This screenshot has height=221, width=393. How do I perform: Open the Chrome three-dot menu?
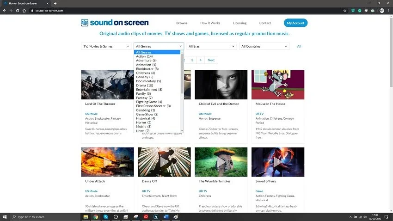click(x=389, y=11)
